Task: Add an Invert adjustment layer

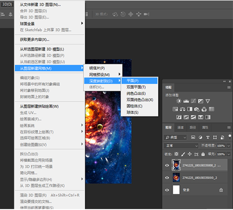Action: (x=179, y=117)
